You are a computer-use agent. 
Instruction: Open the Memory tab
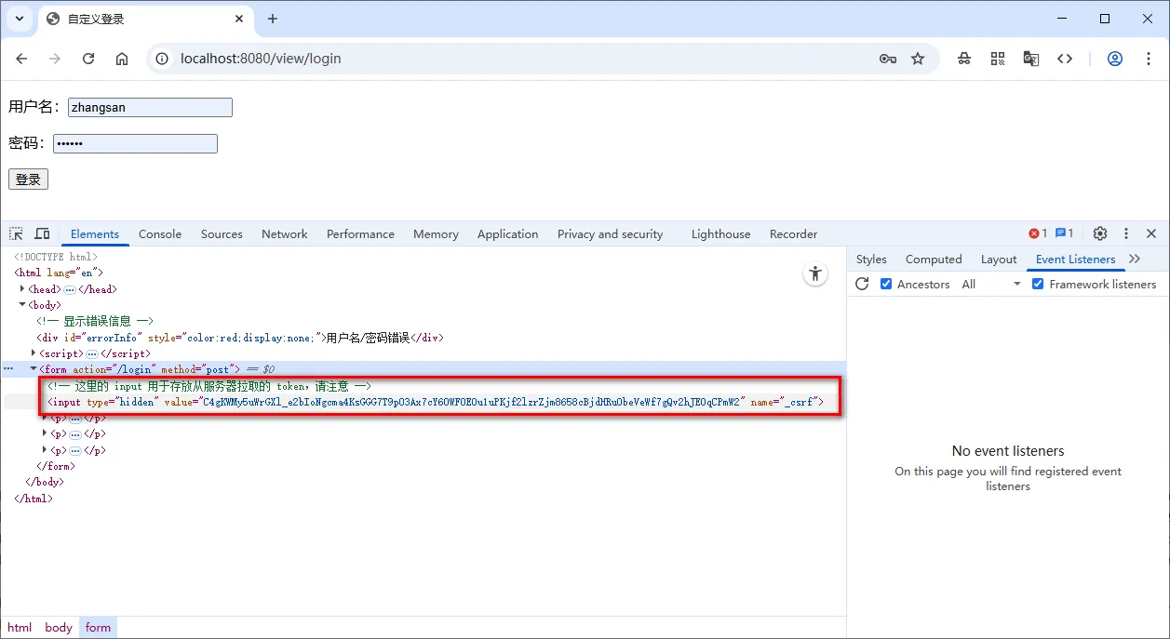coord(436,233)
